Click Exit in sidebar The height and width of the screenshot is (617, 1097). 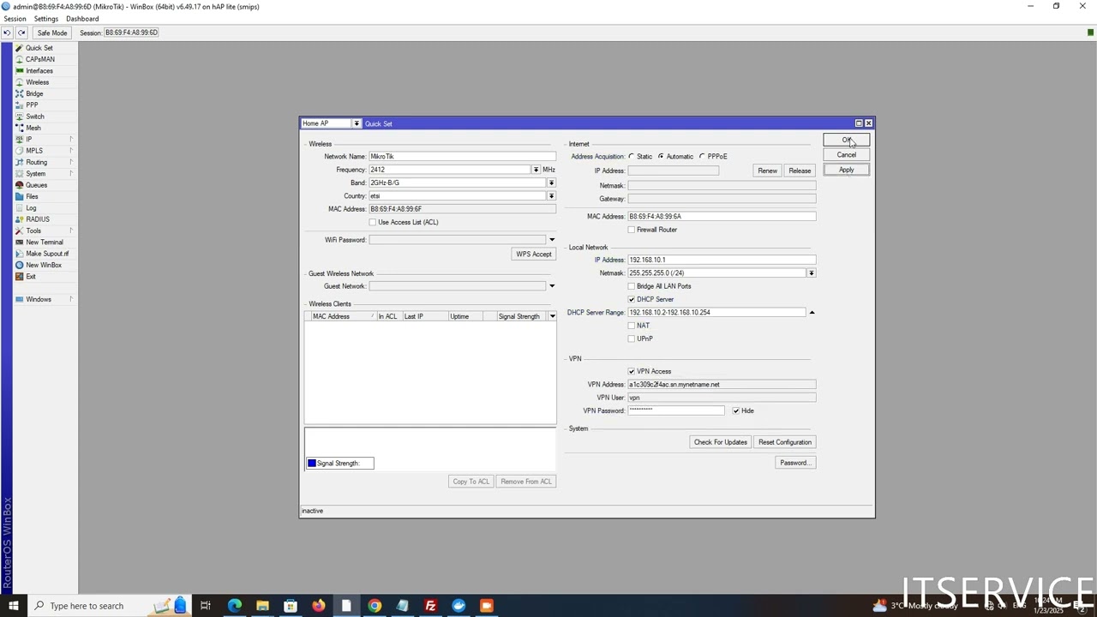(31, 277)
